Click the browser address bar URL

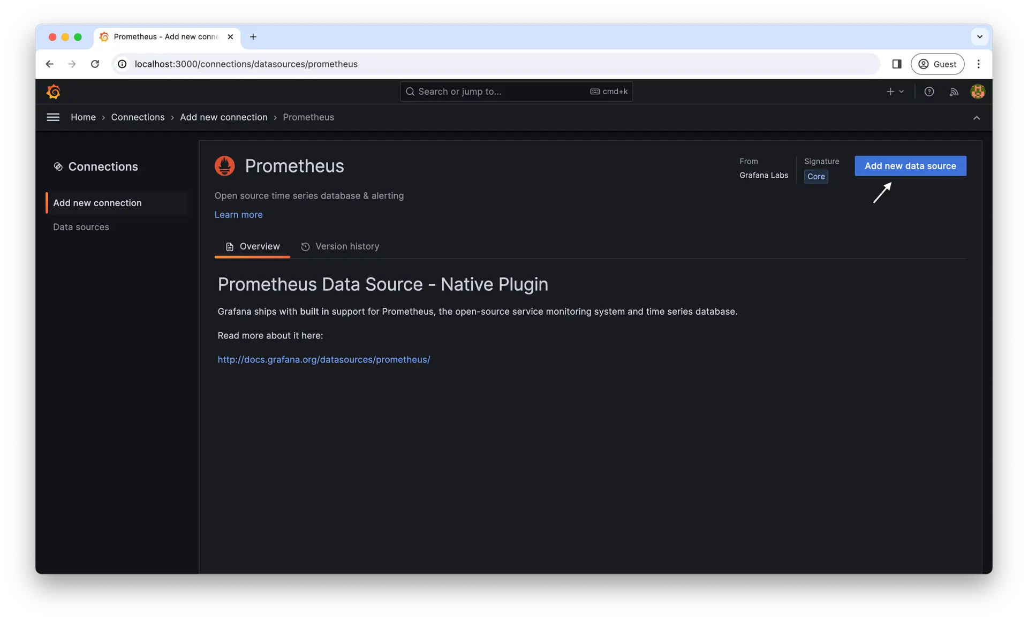click(246, 64)
